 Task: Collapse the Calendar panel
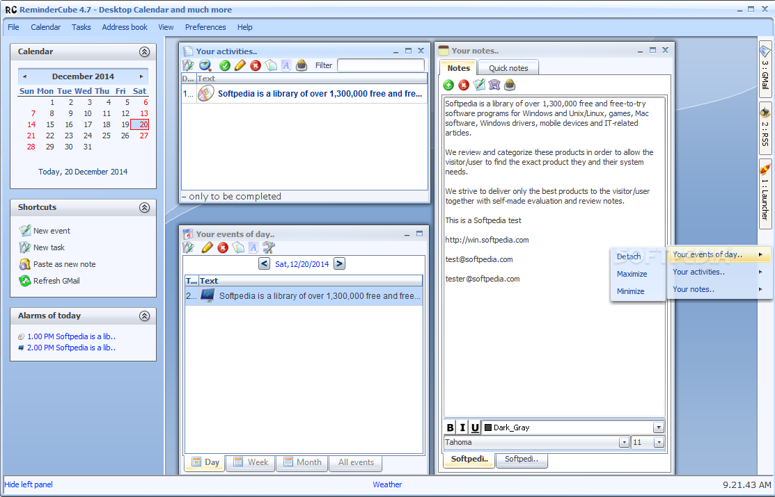tap(144, 52)
